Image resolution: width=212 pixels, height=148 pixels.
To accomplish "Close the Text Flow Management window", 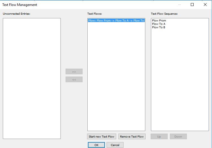I will click(205, 5).
